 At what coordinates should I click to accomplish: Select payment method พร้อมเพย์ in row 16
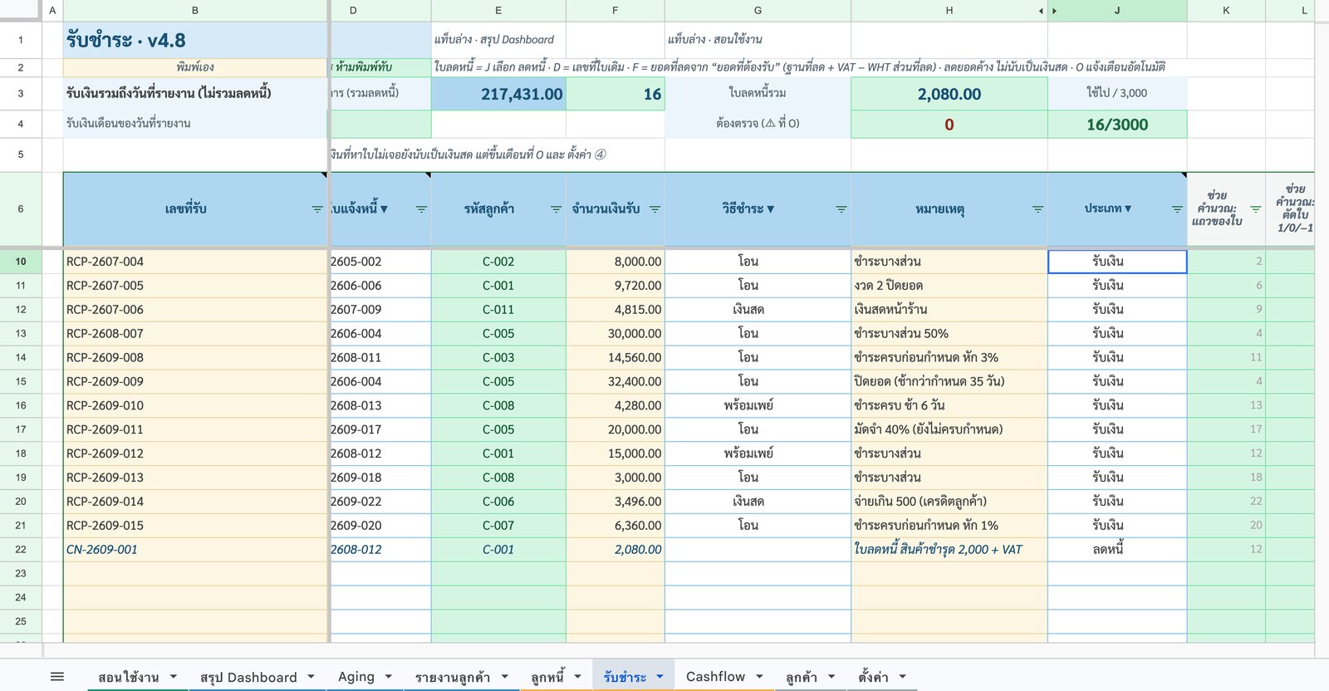point(758,406)
